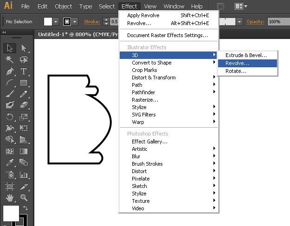
Task: Select the Artboard tool
Action: (x=10, y=186)
